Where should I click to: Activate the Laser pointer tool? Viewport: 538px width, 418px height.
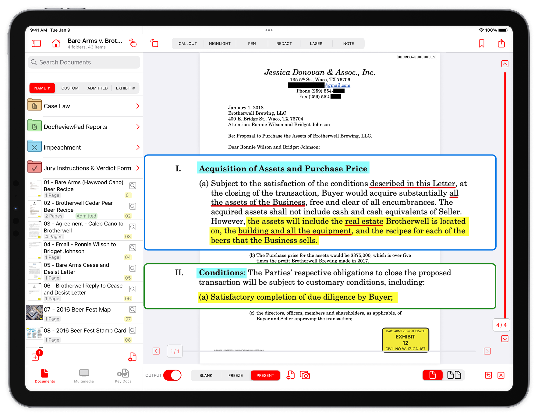(316, 43)
